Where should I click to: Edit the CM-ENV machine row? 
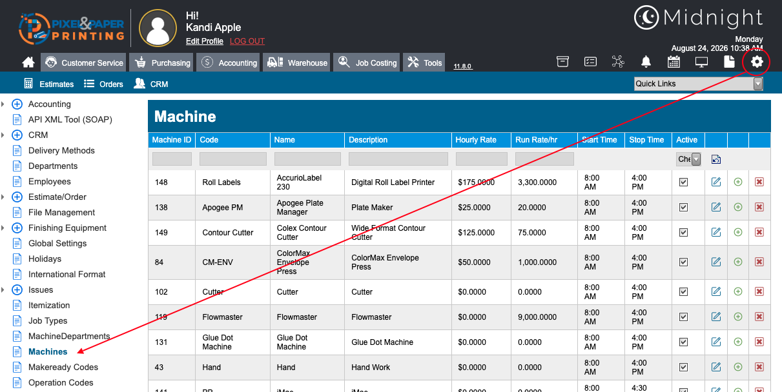coord(716,262)
